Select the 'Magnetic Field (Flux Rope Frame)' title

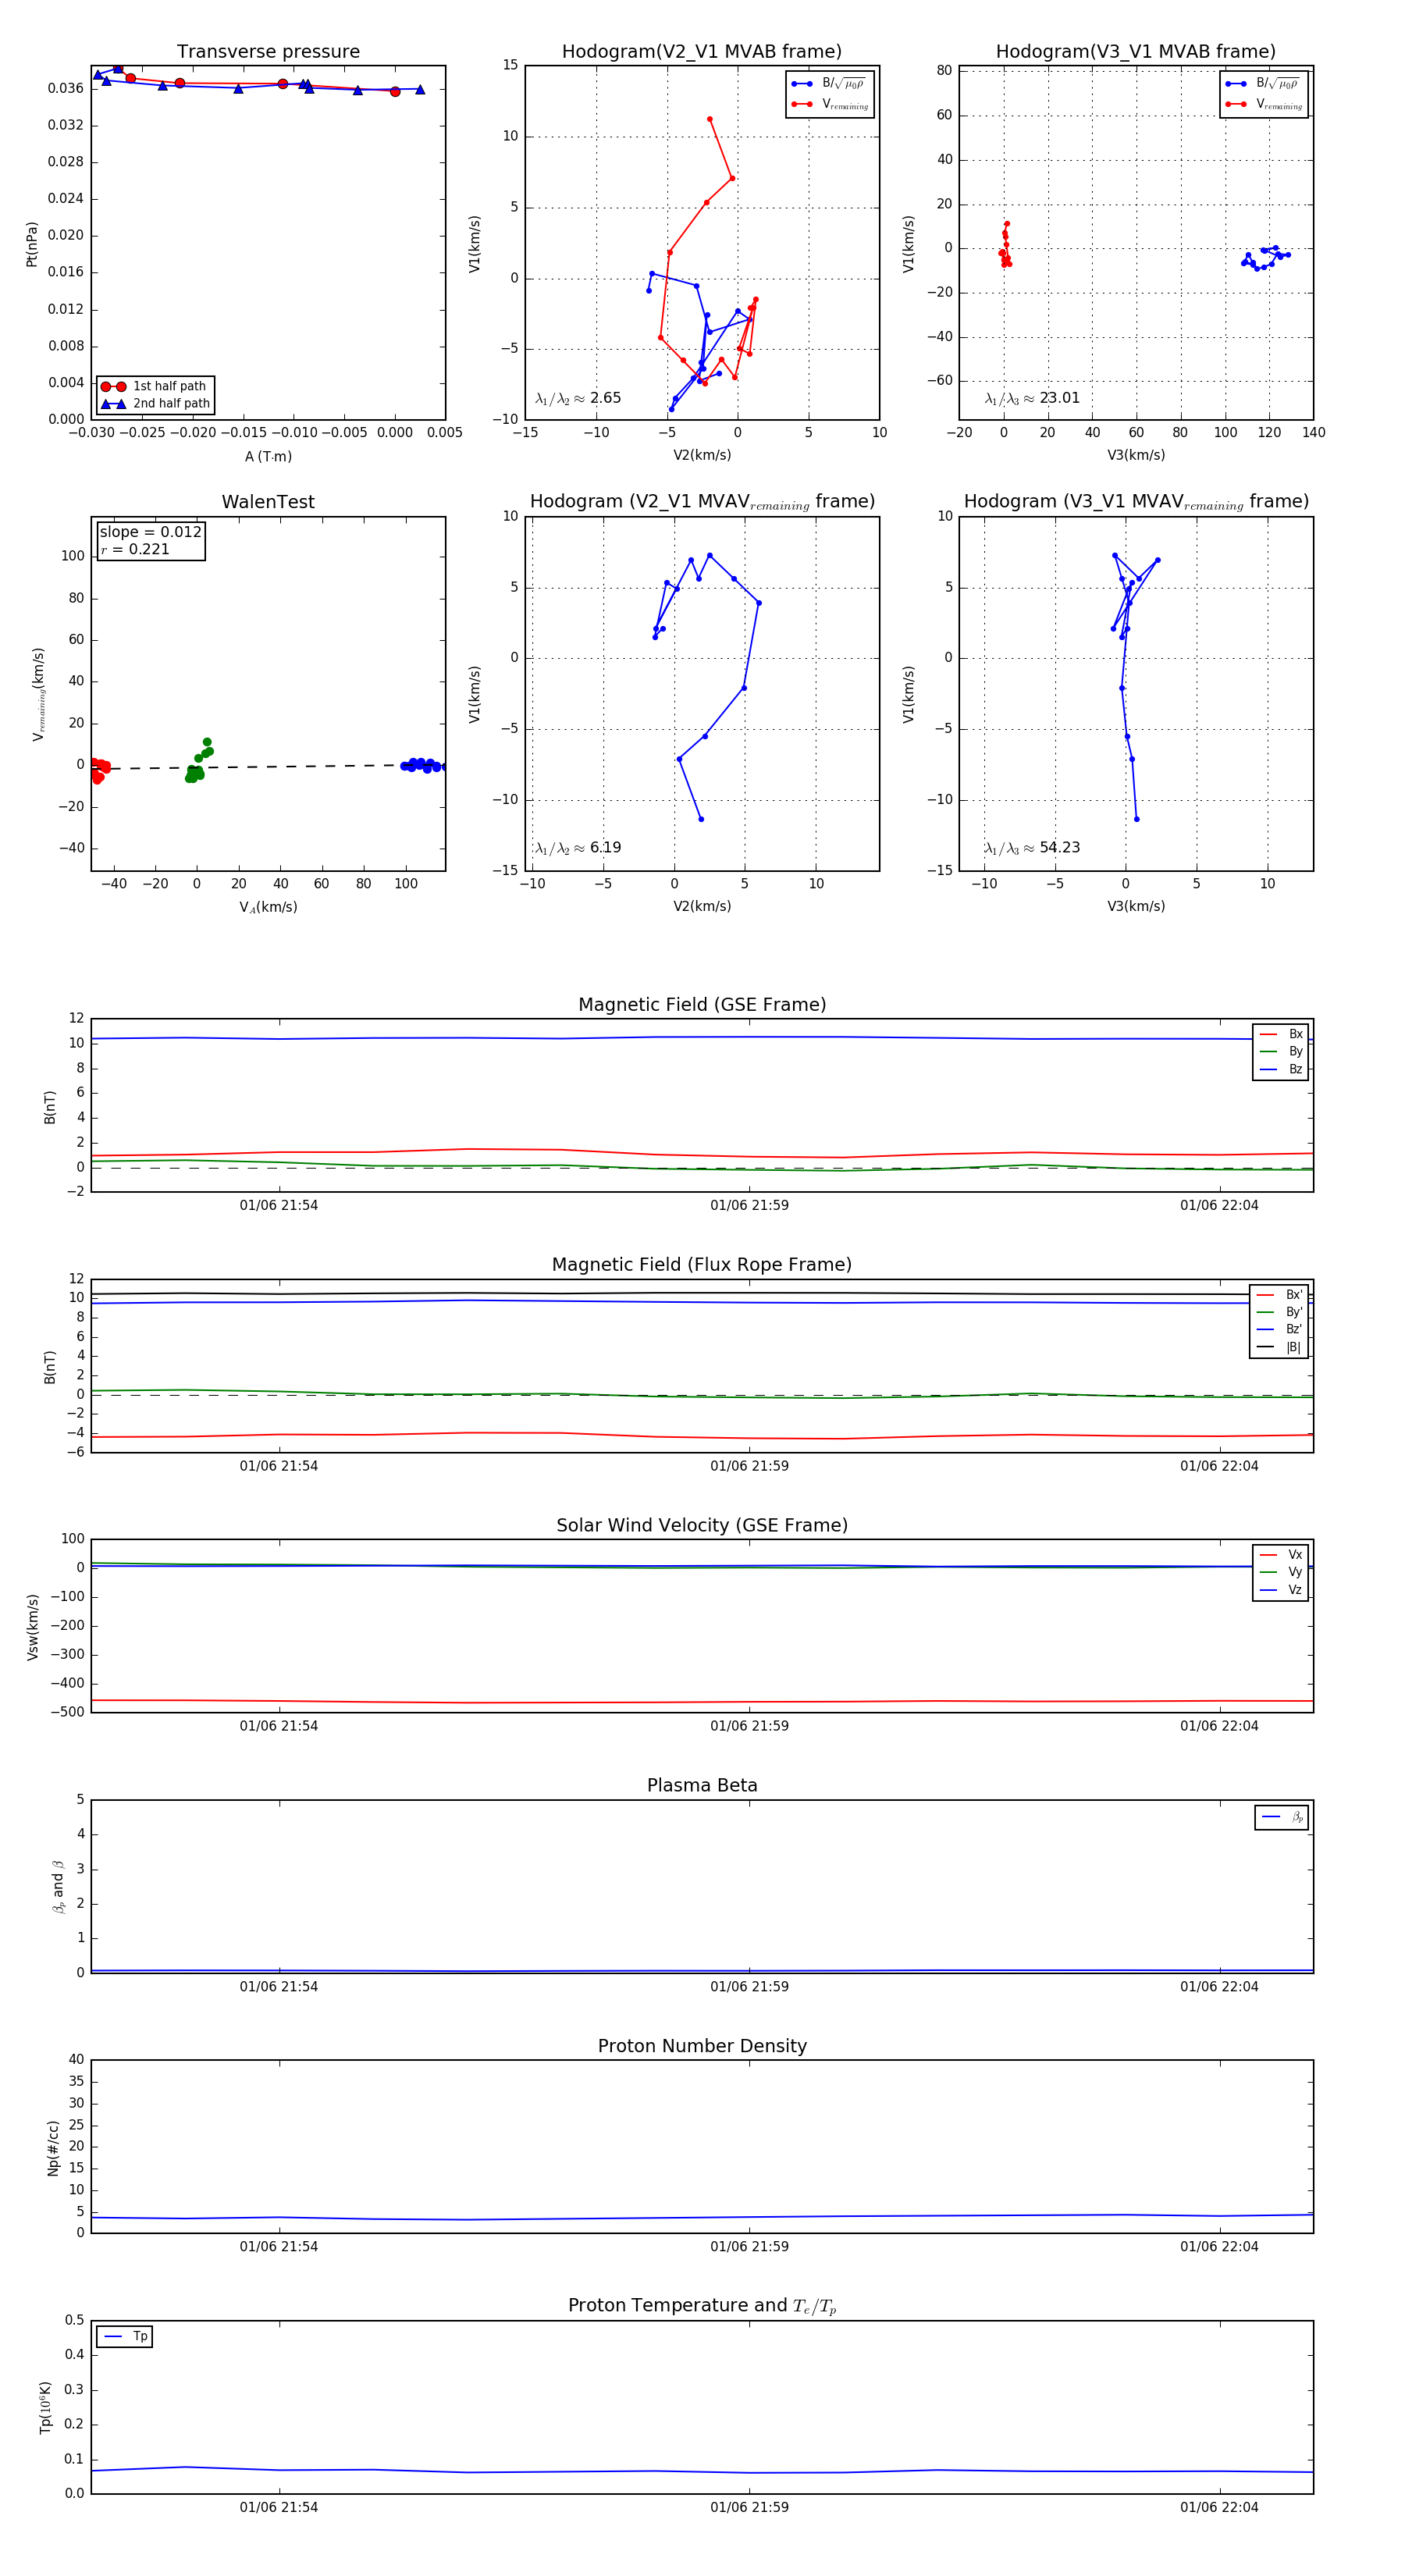(x=702, y=1265)
